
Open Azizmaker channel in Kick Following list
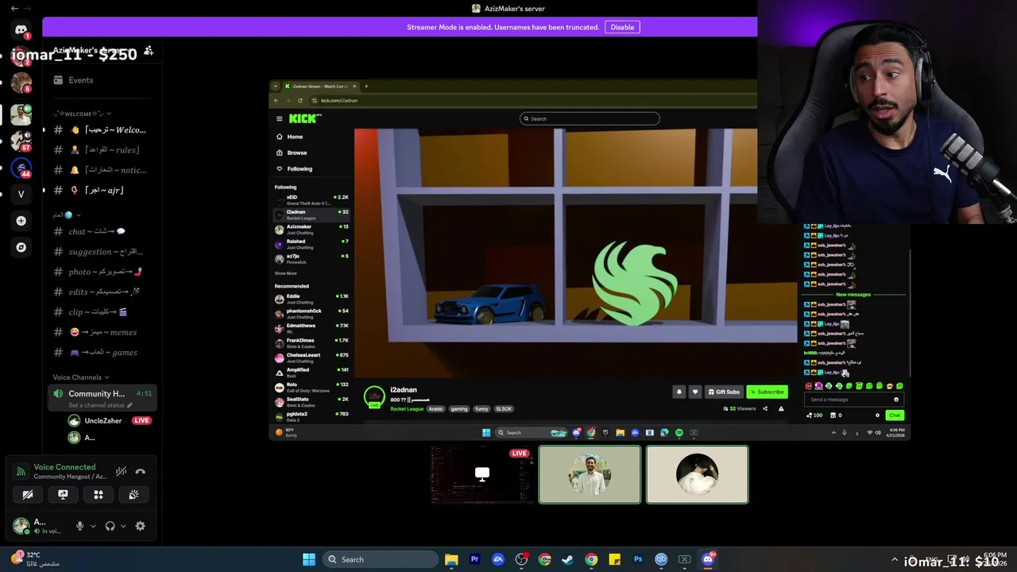[311, 229]
